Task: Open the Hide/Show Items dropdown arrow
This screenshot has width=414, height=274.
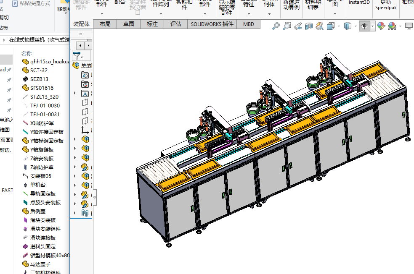Action: [x=373, y=26]
